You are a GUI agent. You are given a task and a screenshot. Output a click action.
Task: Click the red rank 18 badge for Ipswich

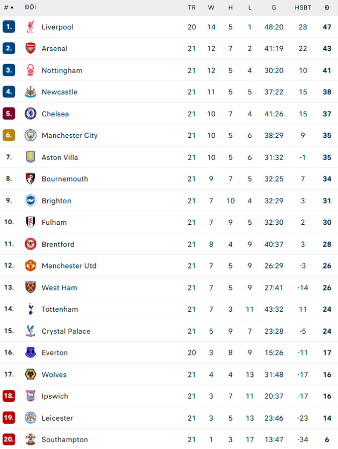click(9, 396)
